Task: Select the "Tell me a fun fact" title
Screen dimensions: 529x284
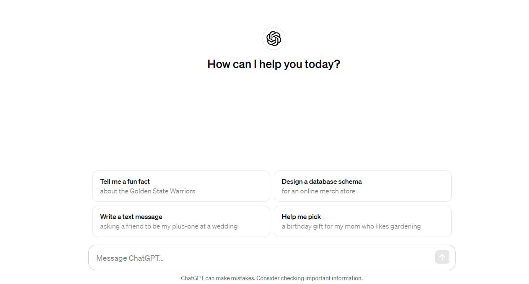Action: (x=125, y=182)
